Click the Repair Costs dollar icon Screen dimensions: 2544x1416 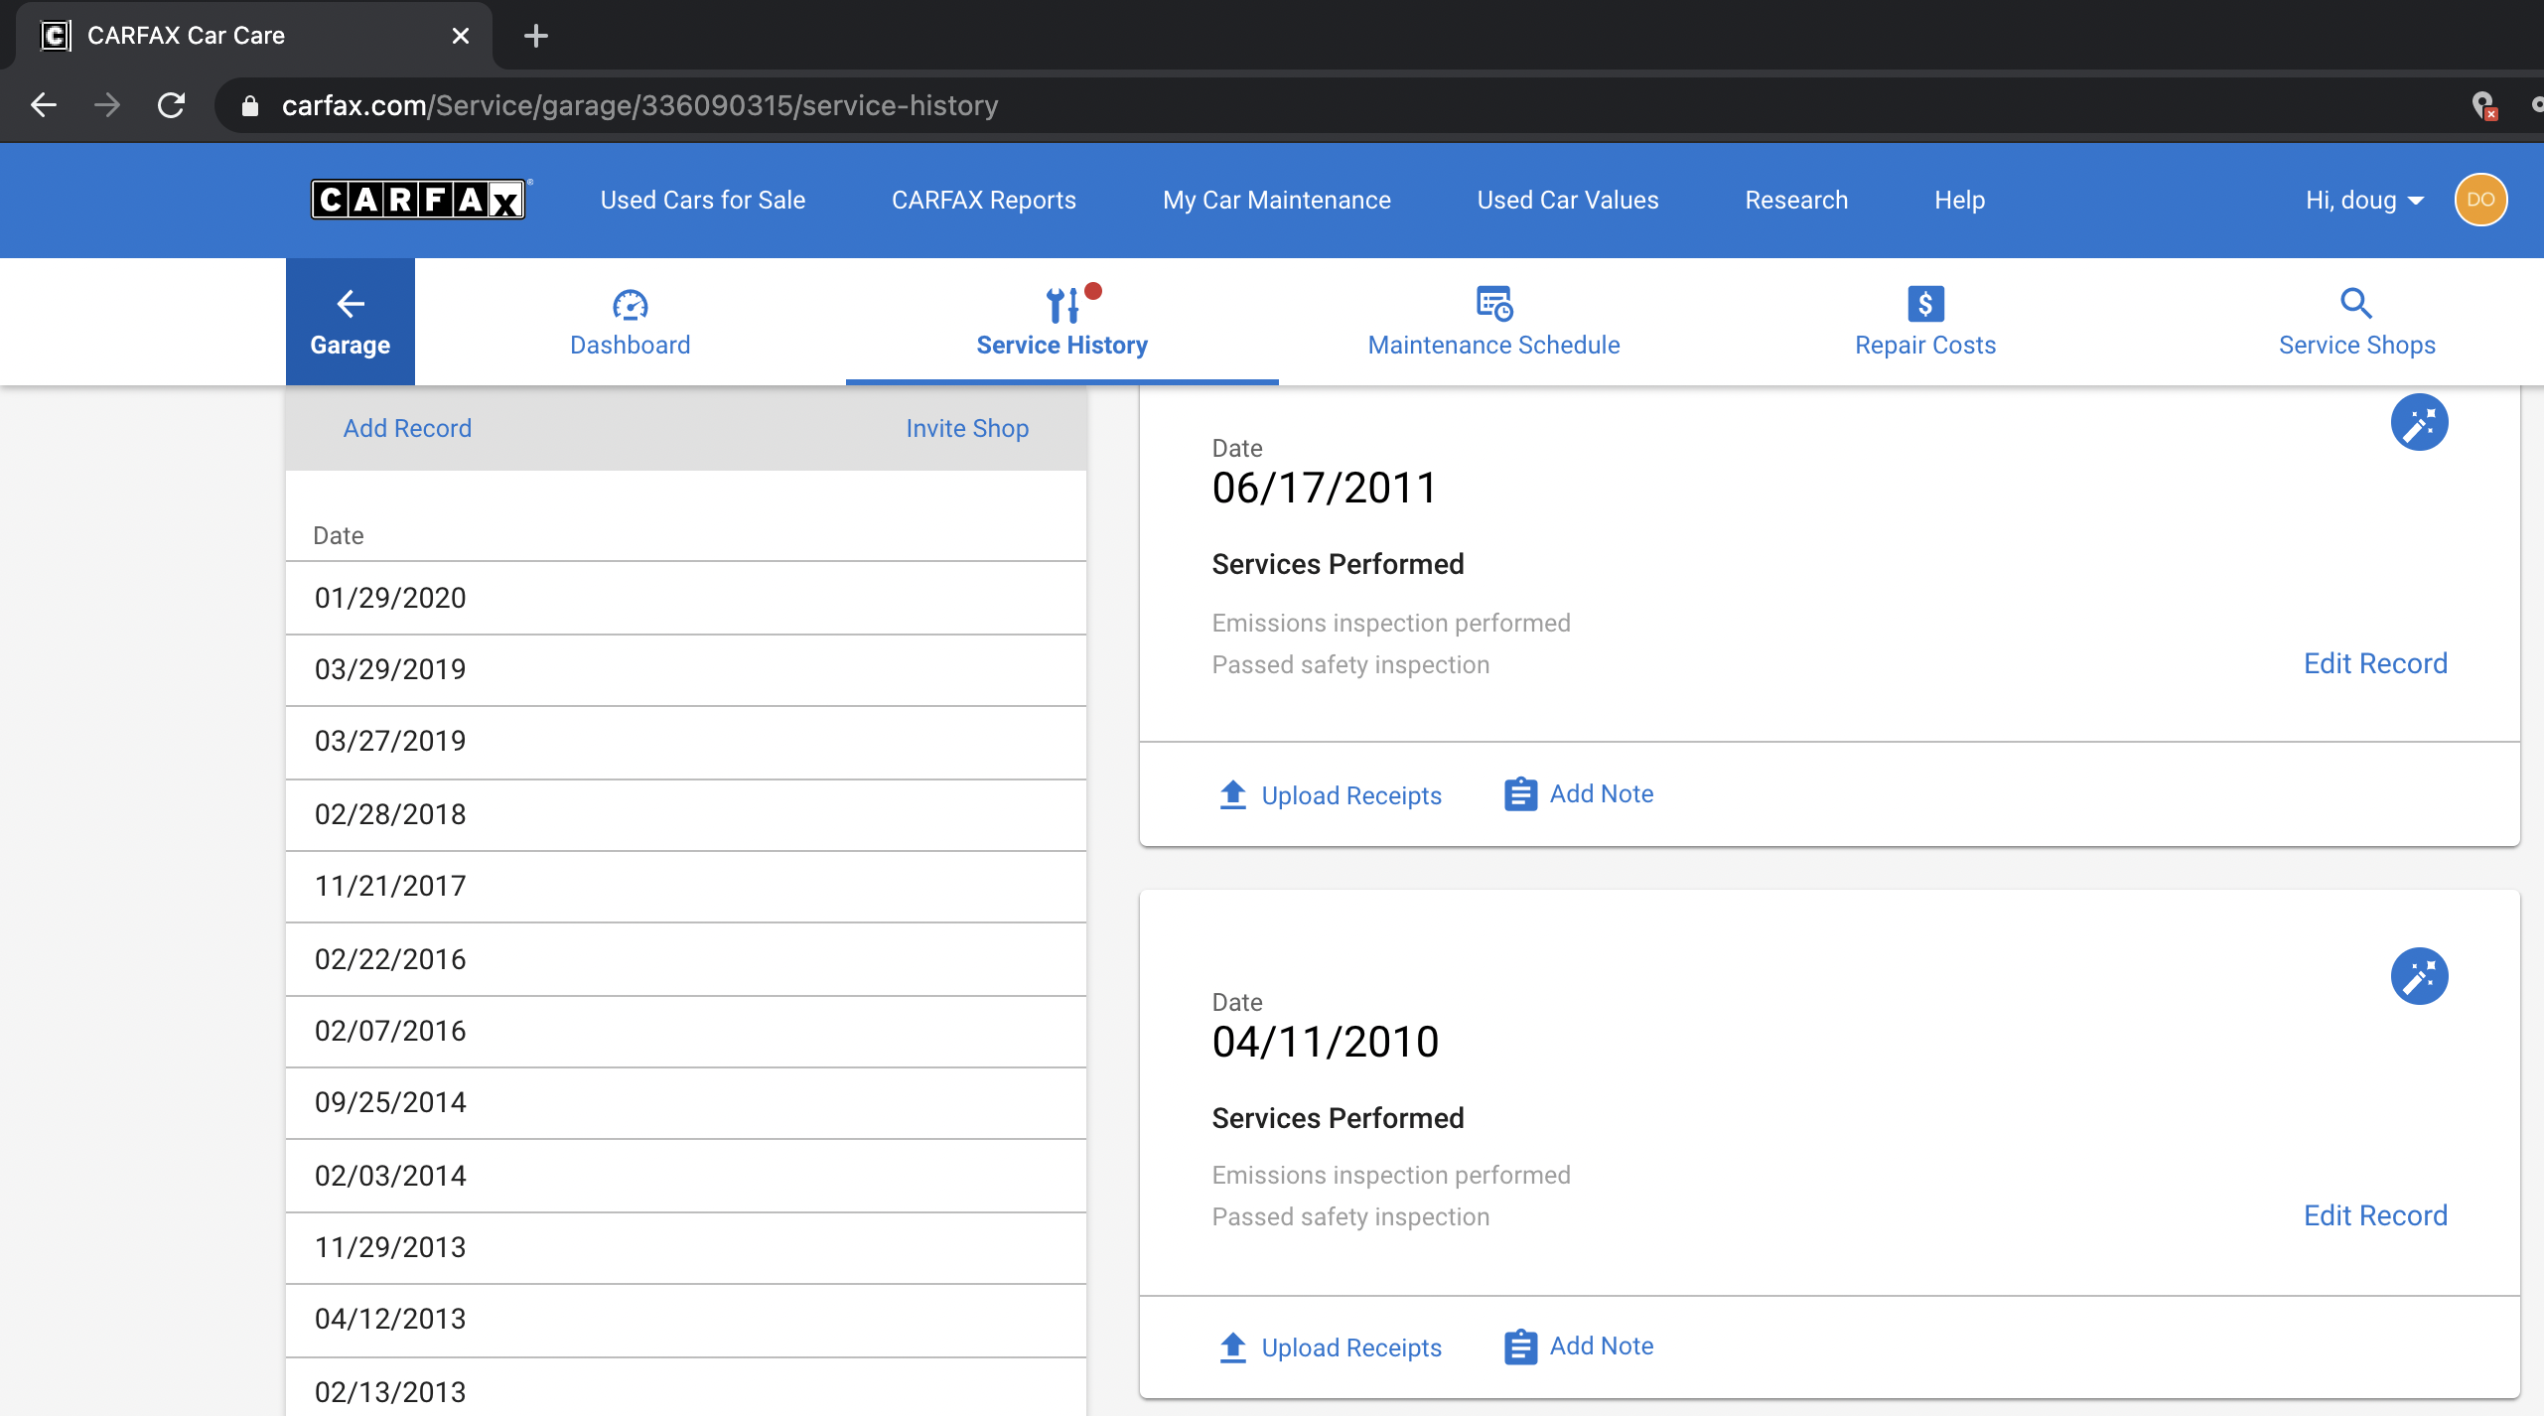tap(1925, 304)
